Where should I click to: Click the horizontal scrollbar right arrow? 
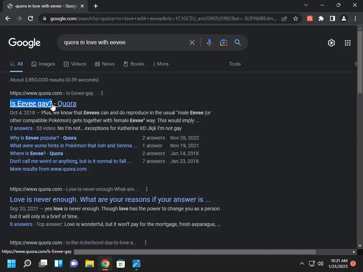[x=354, y=252]
